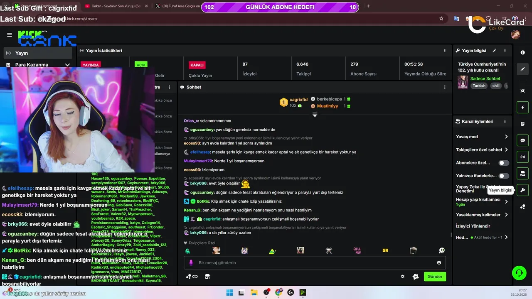Click the chill tag

(x=496, y=86)
